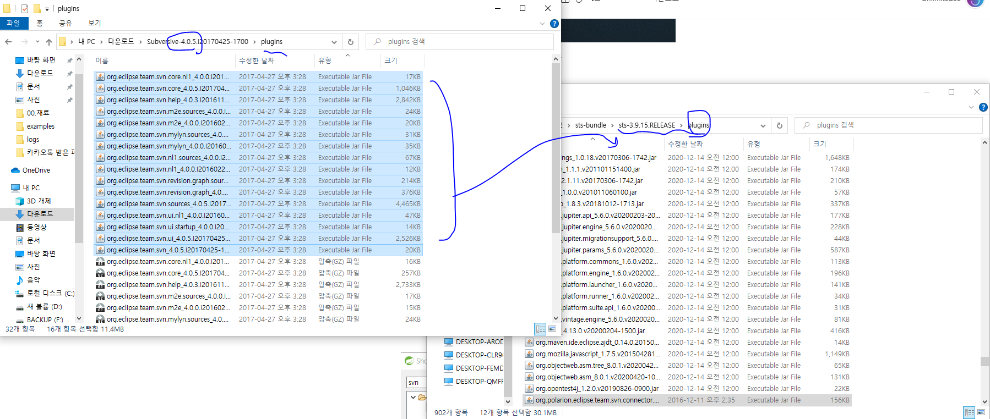The width and height of the screenshot is (990, 419).
Task: Open the 홈 ribbon tab
Action: click(40, 23)
